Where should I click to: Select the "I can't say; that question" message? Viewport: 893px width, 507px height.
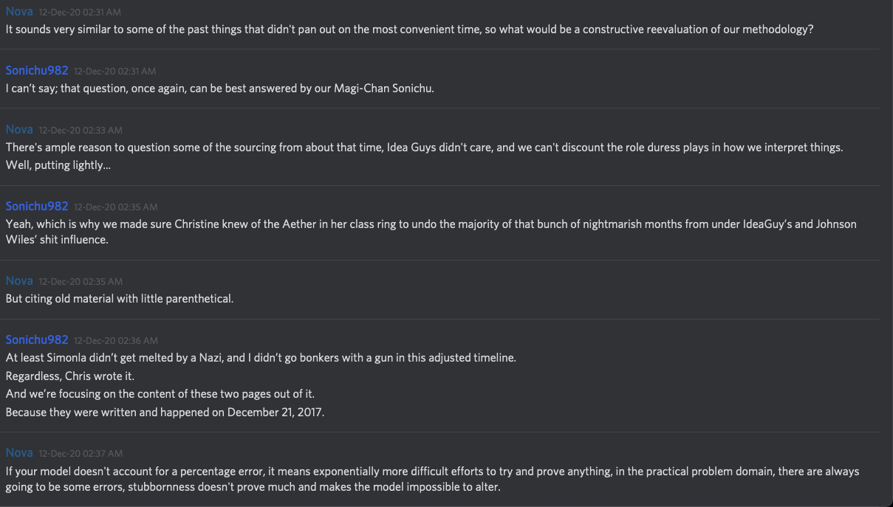(219, 89)
